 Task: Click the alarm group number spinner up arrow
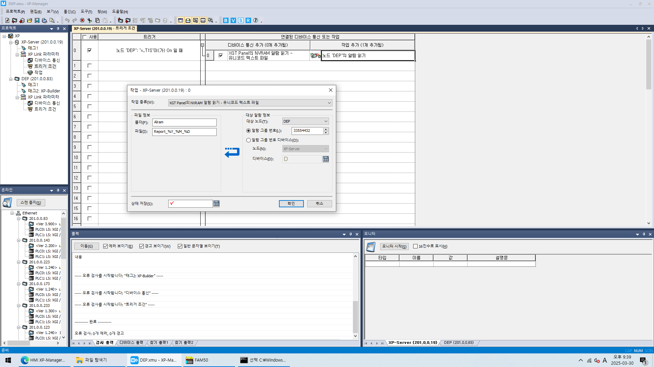pos(326,129)
